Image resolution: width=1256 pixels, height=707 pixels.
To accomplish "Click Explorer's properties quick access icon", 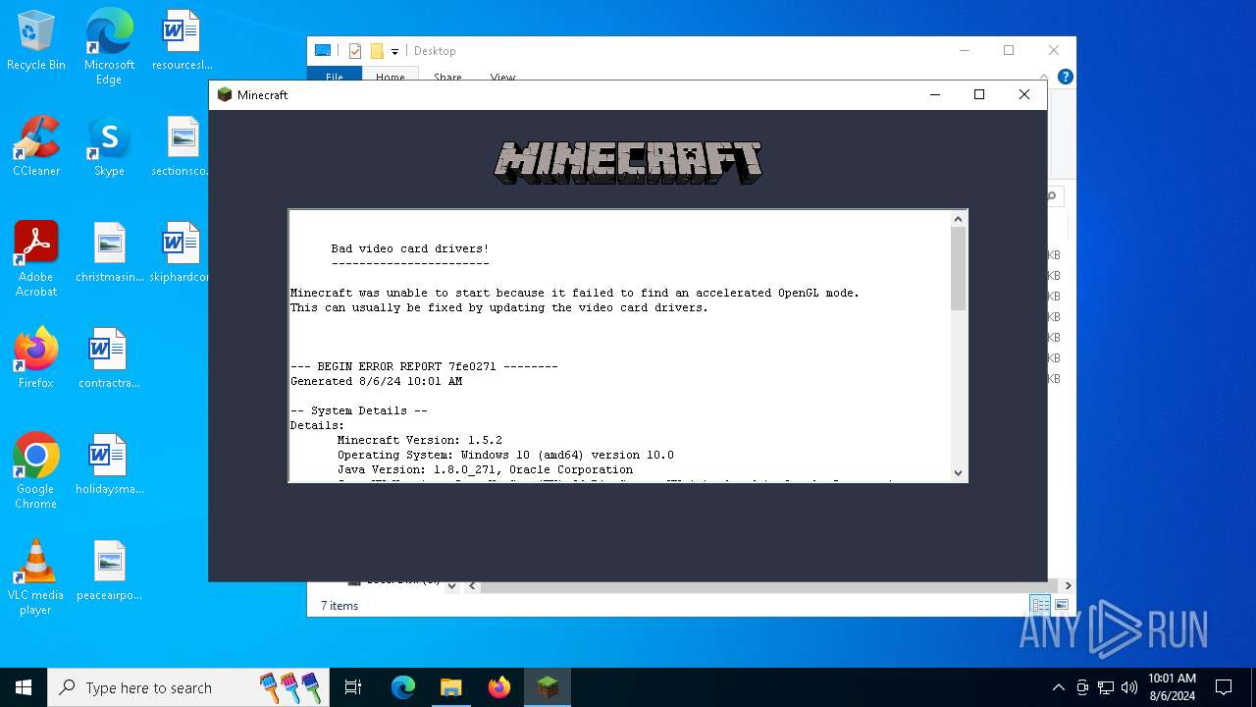I will tap(355, 51).
